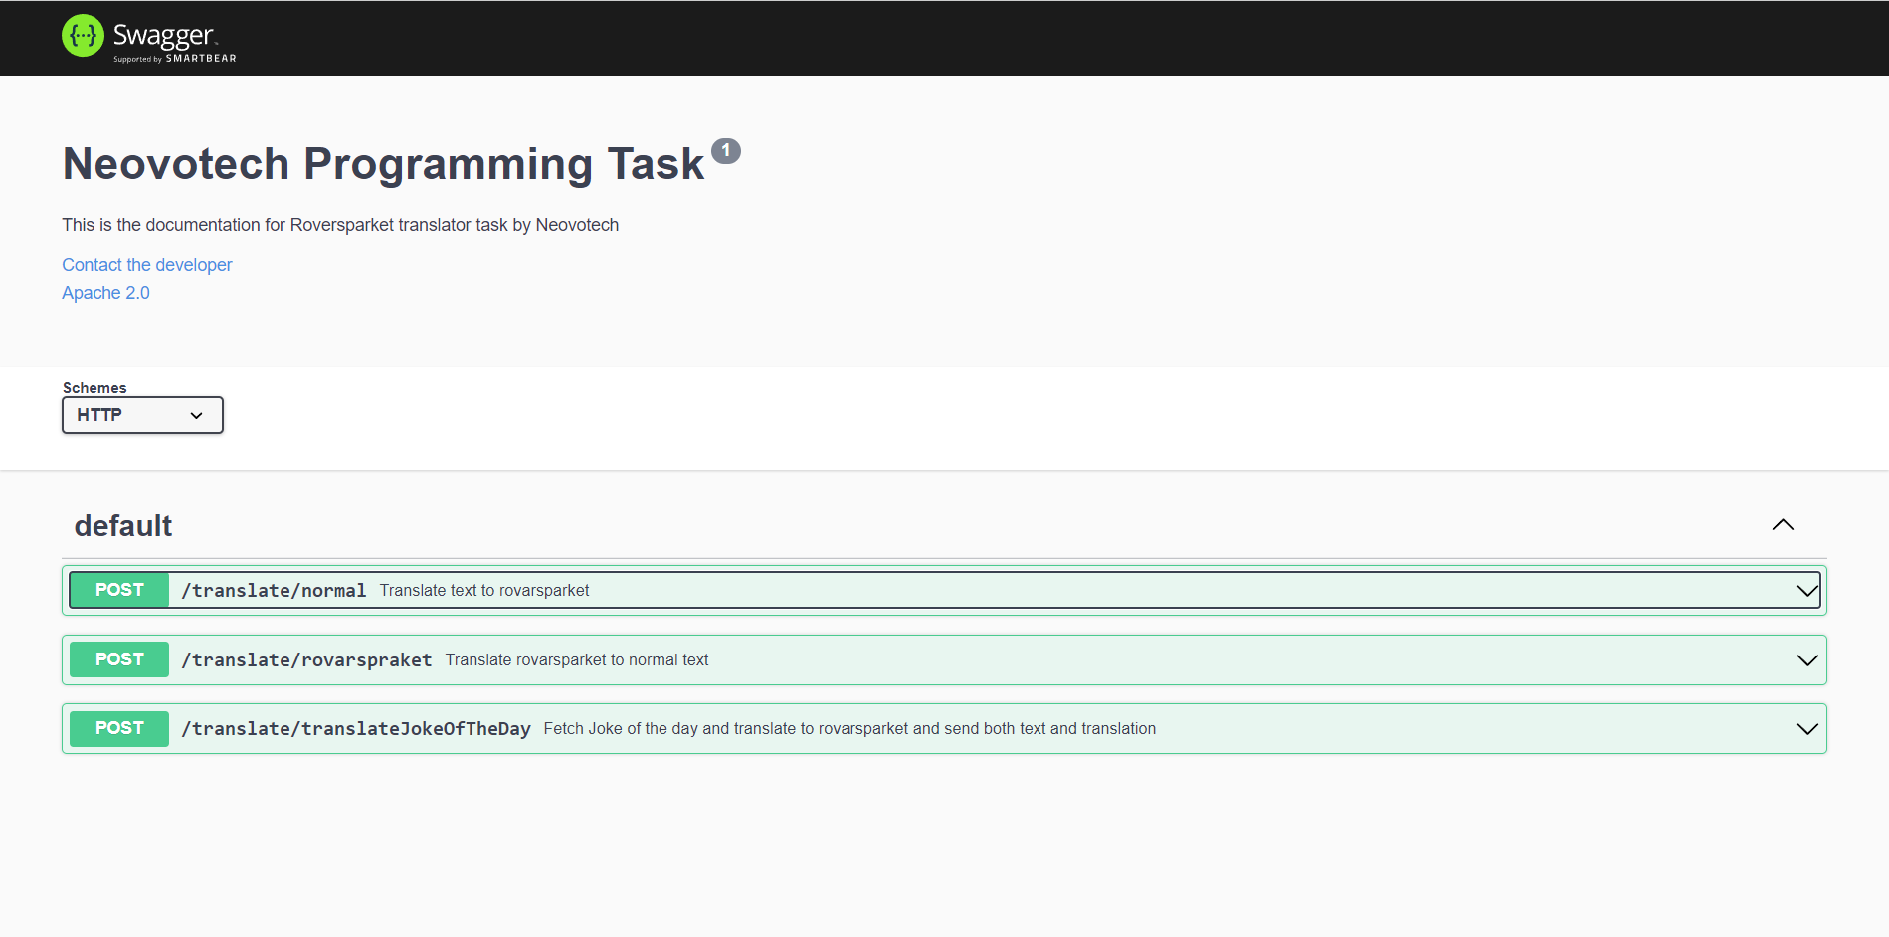Viewport: 1889px width, 937px height.
Task: Open the Schemes HTTP dropdown
Action: tap(142, 415)
